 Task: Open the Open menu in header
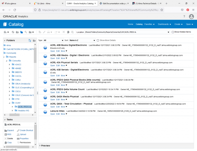pos(189,24)
